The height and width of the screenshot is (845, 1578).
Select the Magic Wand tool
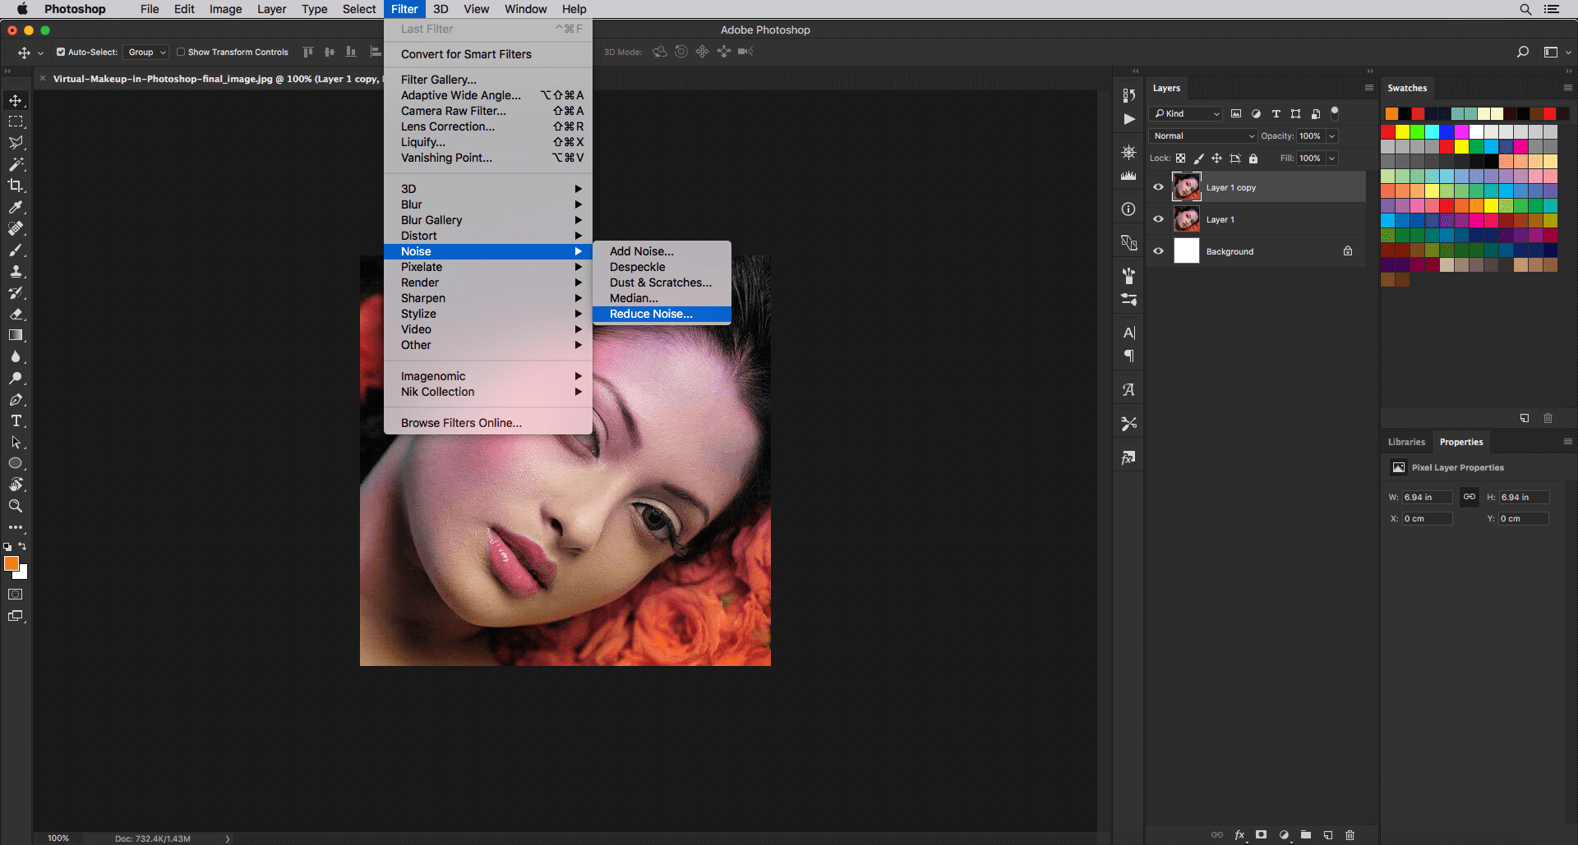(16, 164)
